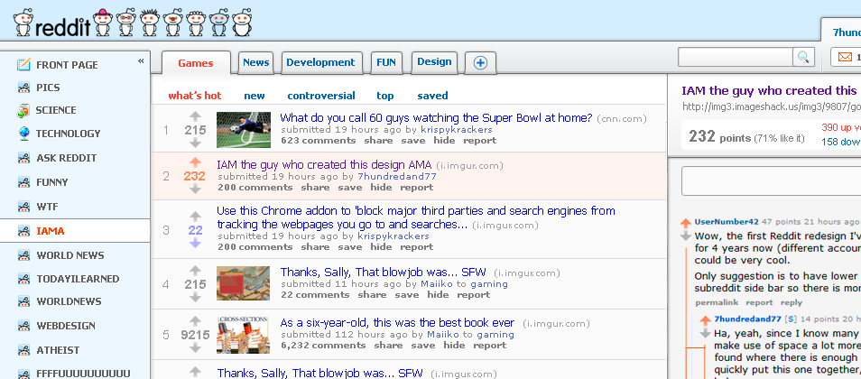The height and width of the screenshot is (379, 861).
Task: Upvote UserNumber42's comment
Action: click(x=685, y=224)
